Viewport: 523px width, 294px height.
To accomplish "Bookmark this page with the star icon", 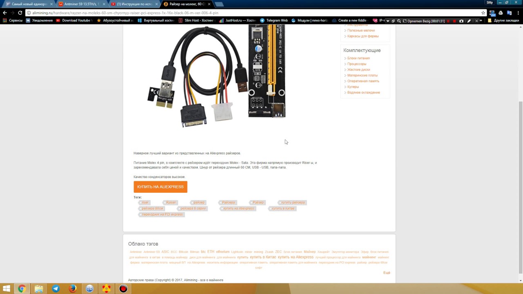I will [483, 13].
